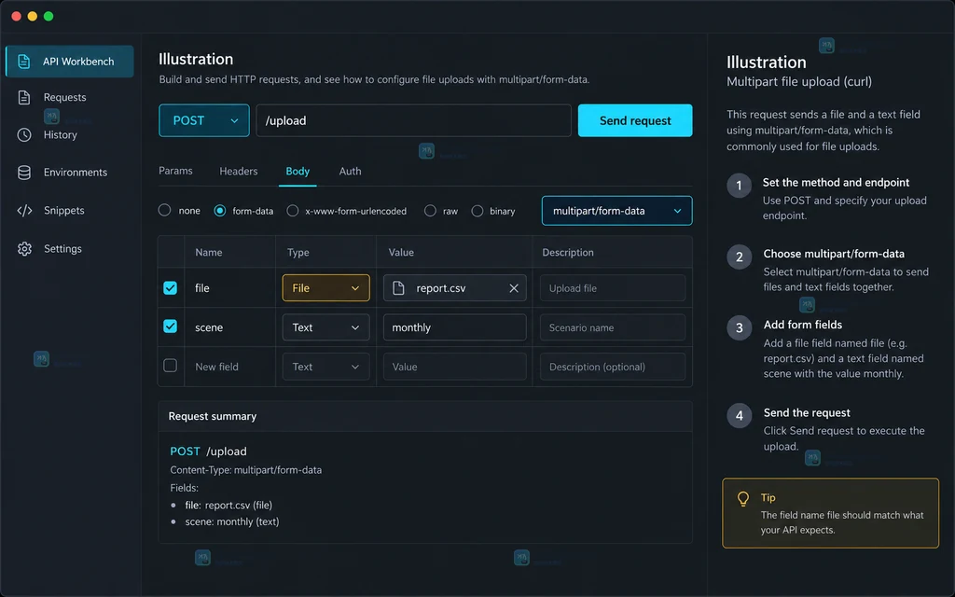The height and width of the screenshot is (597, 955).
Task: Click the /upload URL input field
Action: click(x=413, y=120)
